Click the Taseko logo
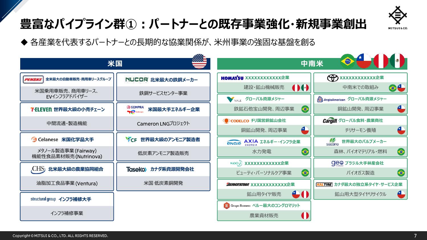The image size is (427, 240). click(x=136, y=169)
